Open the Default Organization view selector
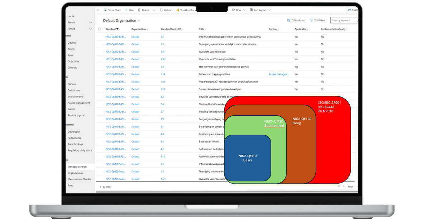The image size is (430, 224). [121, 20]
